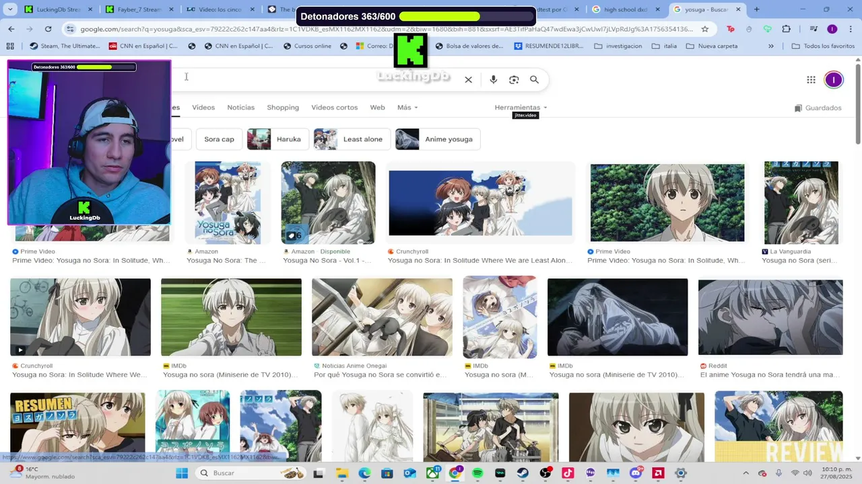This screenshot has width=862, height=484.
Task: Open the Google apps grid
Action: [811, 80]
